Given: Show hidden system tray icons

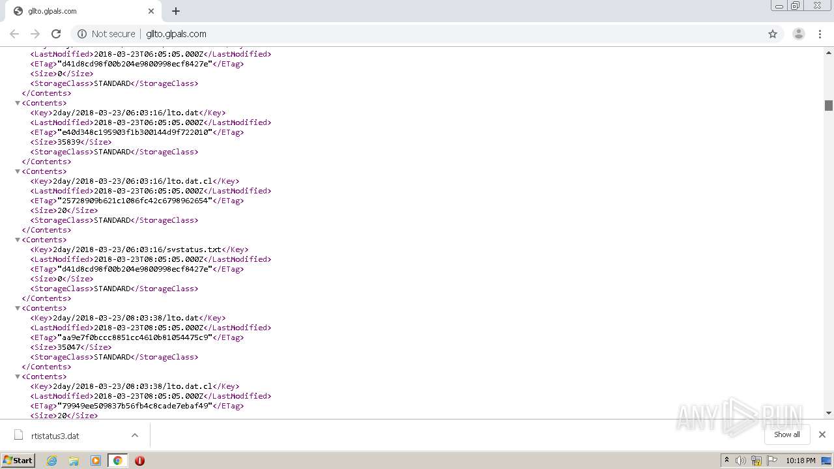Looking at the screenshot, I should [x=727, y=461].
